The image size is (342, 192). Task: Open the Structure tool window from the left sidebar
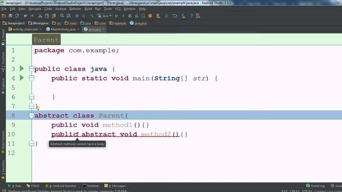(x=3, y=62)
